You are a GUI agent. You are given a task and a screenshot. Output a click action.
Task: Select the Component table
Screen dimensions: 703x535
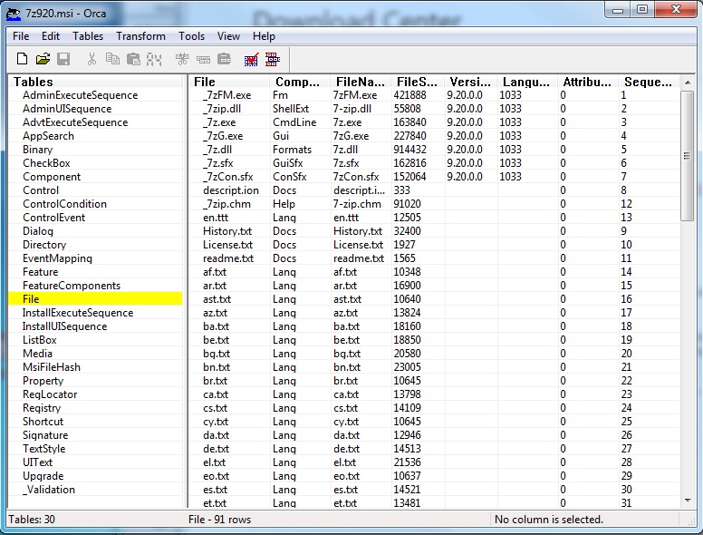tap(52, 177)
